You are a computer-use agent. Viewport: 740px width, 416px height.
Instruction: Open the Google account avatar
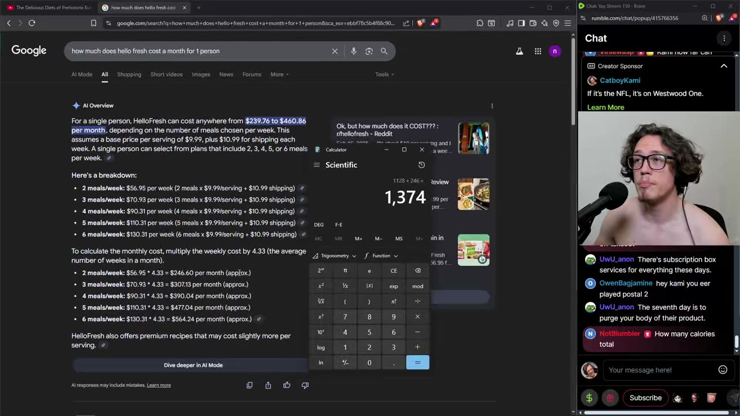click(554, 51)
